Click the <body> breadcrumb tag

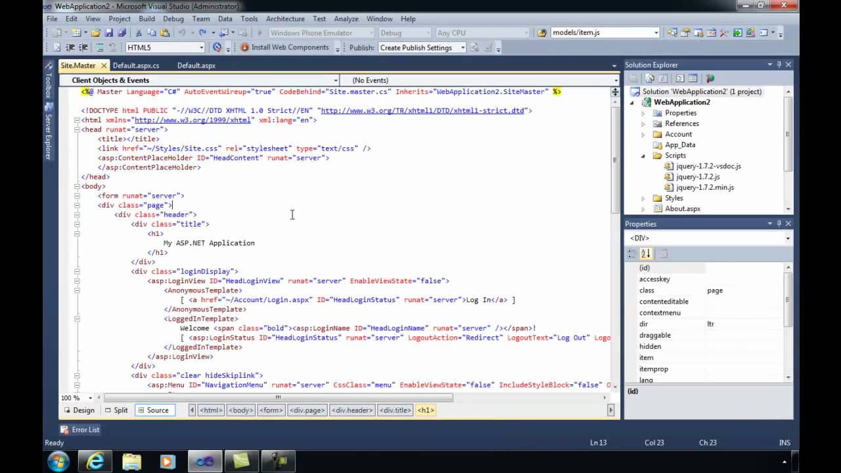point(240,410)
